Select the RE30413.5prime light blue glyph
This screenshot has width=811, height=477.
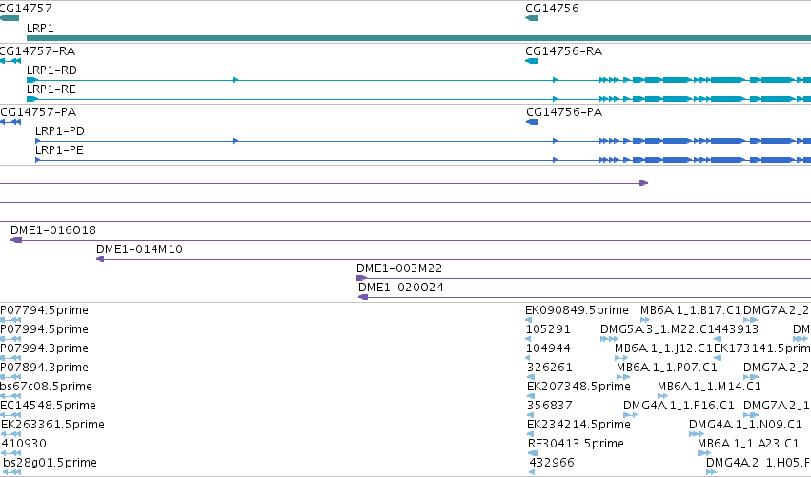533,453
